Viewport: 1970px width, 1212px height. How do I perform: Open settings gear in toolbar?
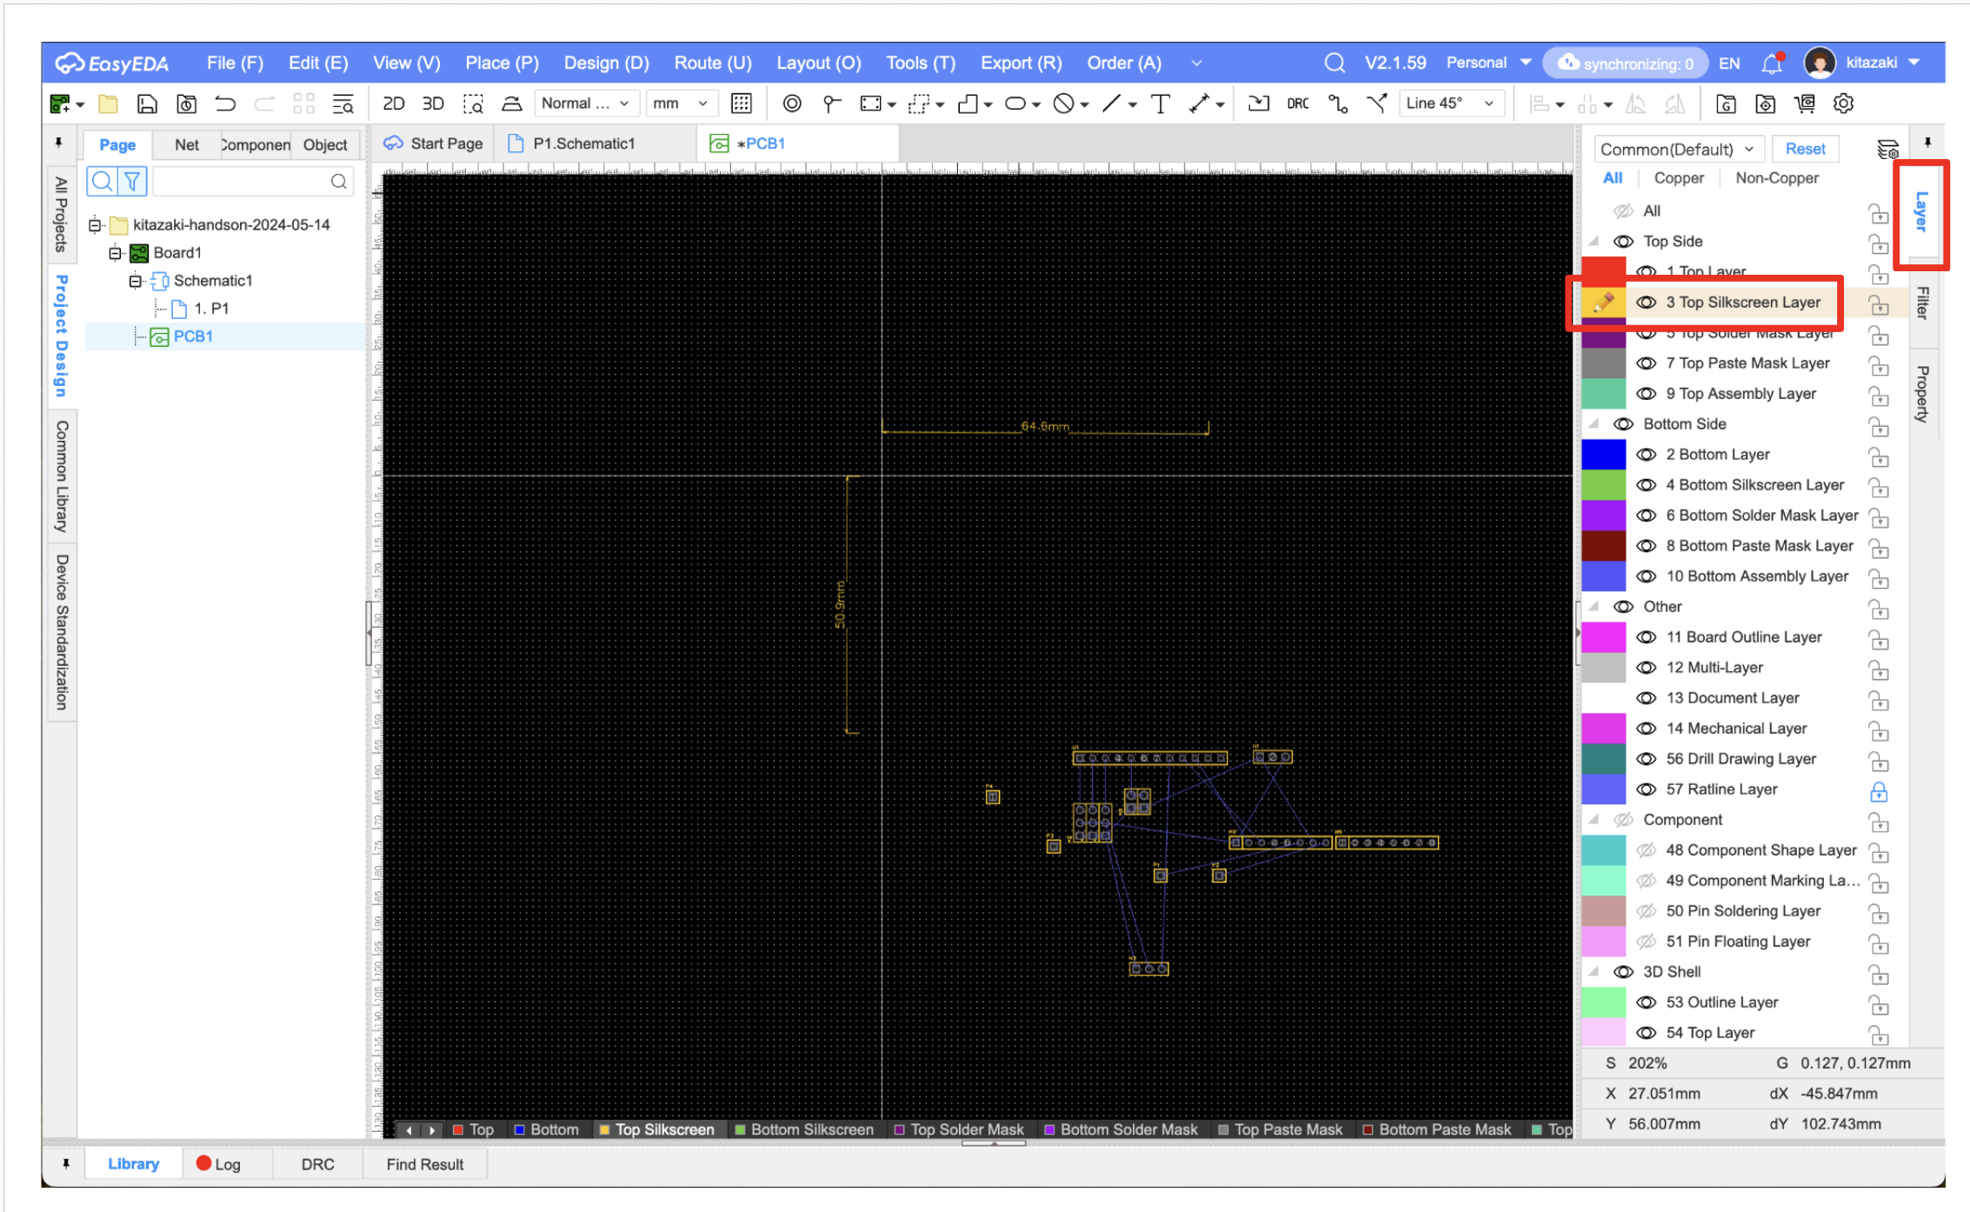[1843, 104]
